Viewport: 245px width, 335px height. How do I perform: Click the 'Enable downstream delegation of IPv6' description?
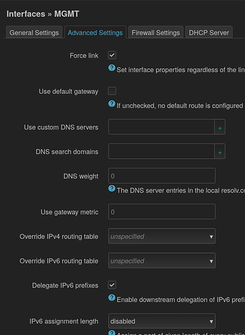pyautogui.click(x=181, y=299)
